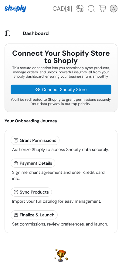Open the language translation icon

(x=80, y=9)
